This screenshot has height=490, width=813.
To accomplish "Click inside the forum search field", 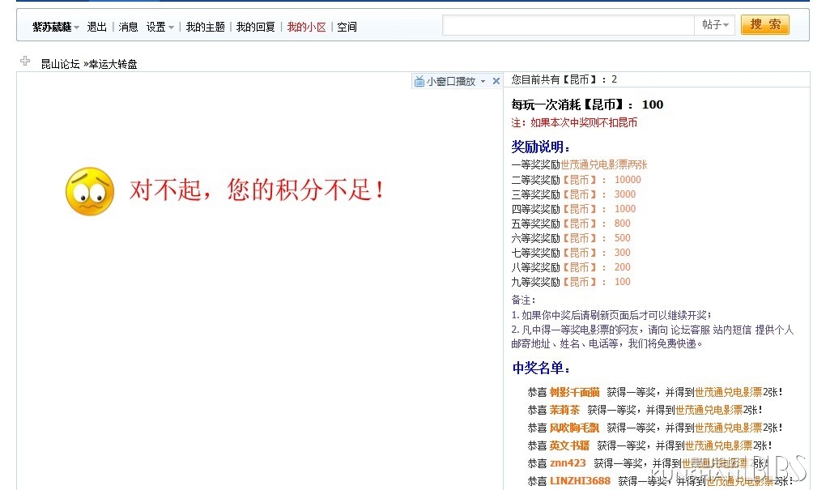I will pyautogui.click(x=568, y=25).
